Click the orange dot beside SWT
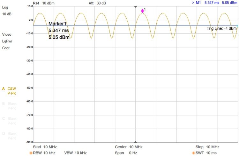 click(194, 153)
